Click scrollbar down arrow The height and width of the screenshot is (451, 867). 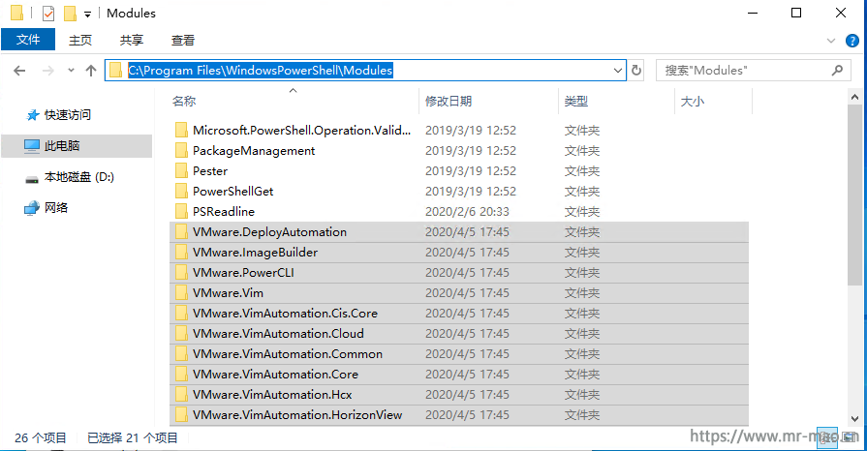point(854,419)
